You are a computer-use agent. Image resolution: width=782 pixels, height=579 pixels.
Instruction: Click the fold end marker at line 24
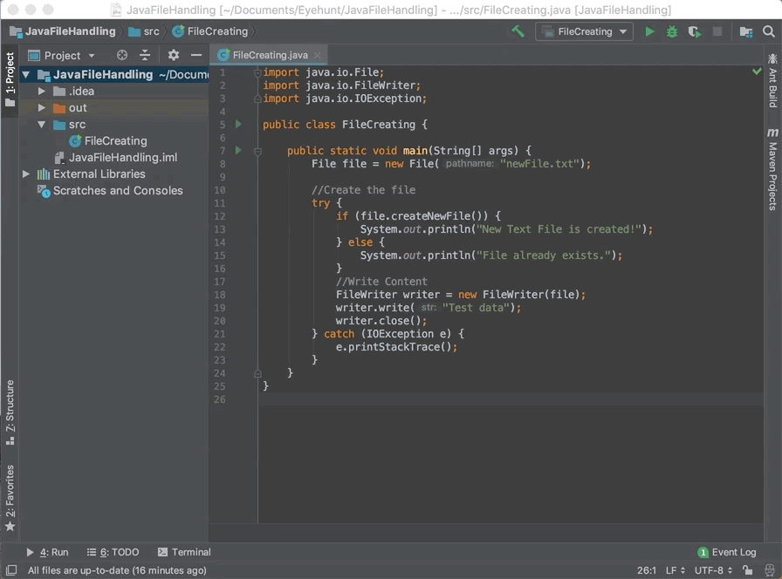tap(257, 373)
